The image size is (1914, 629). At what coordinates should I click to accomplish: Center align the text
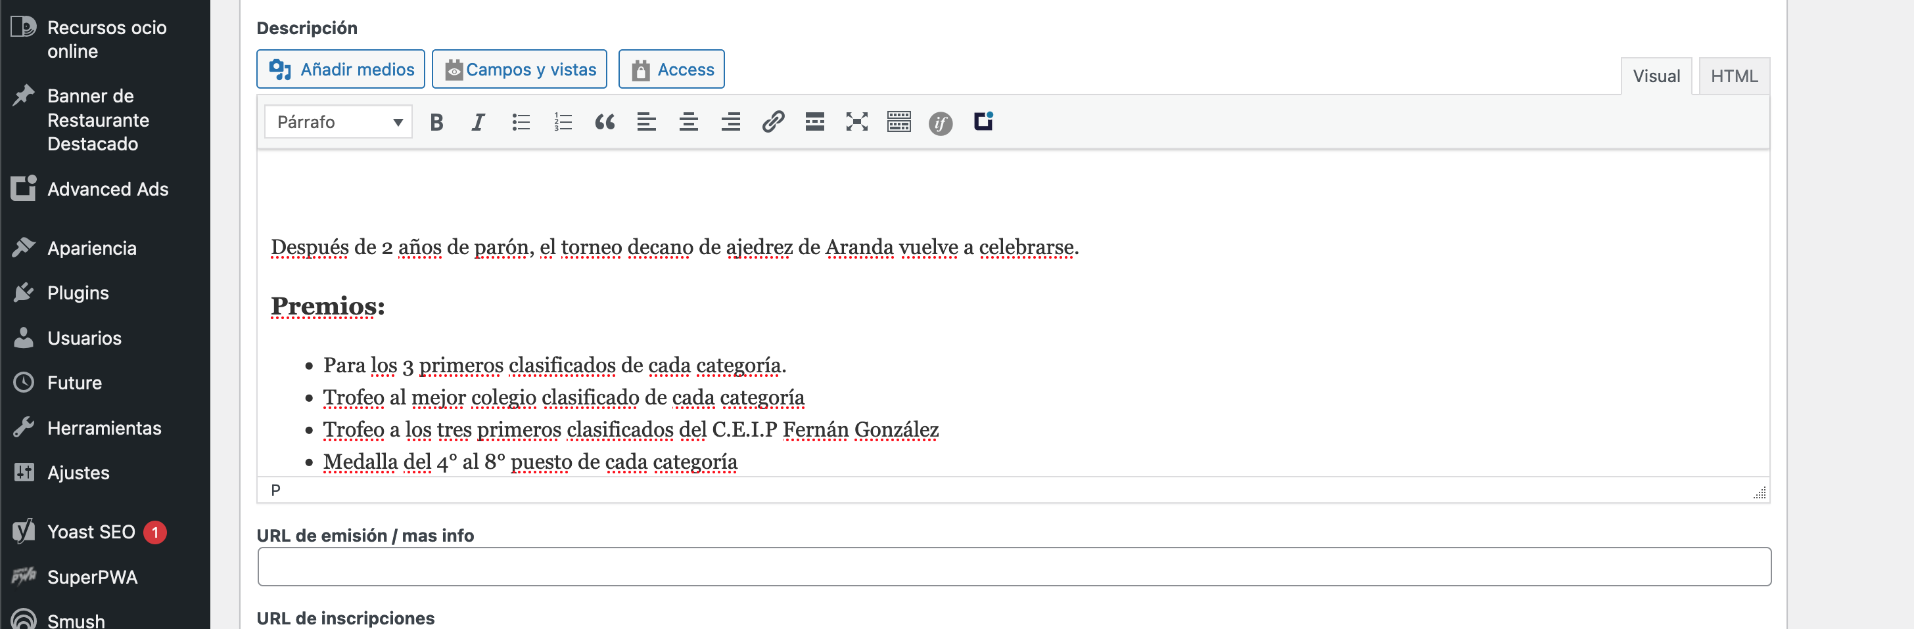click(688, 121)
